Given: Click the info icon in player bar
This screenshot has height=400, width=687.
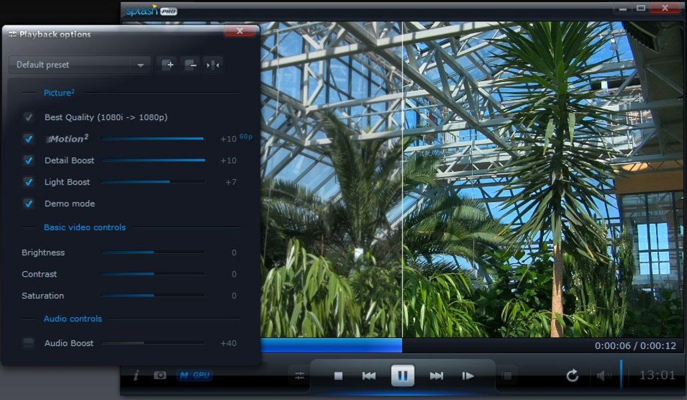Looking at the screenshot, I should click(x=136, y=375).
